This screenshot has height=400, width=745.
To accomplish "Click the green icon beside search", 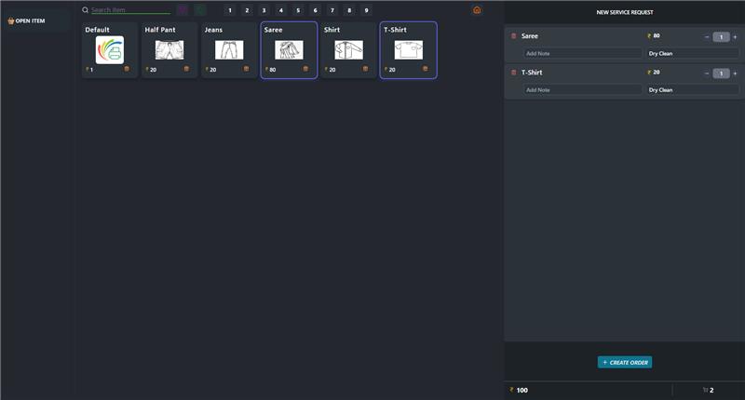I will pos(200,10).
